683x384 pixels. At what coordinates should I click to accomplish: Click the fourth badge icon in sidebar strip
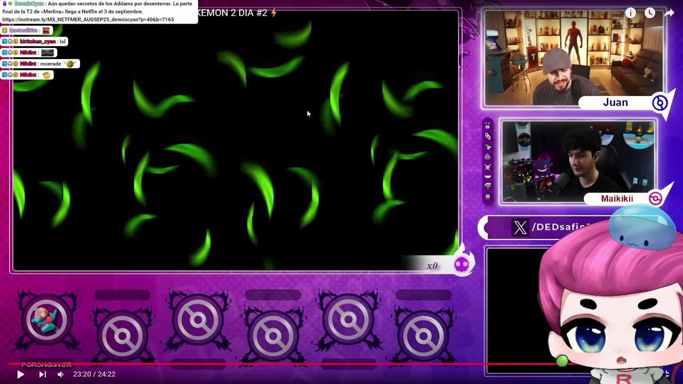click(487, 157)
